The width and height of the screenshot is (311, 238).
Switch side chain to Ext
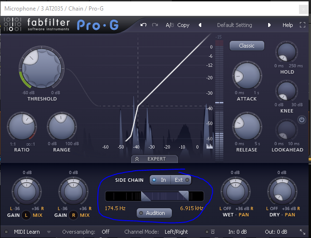click(181, 180)
